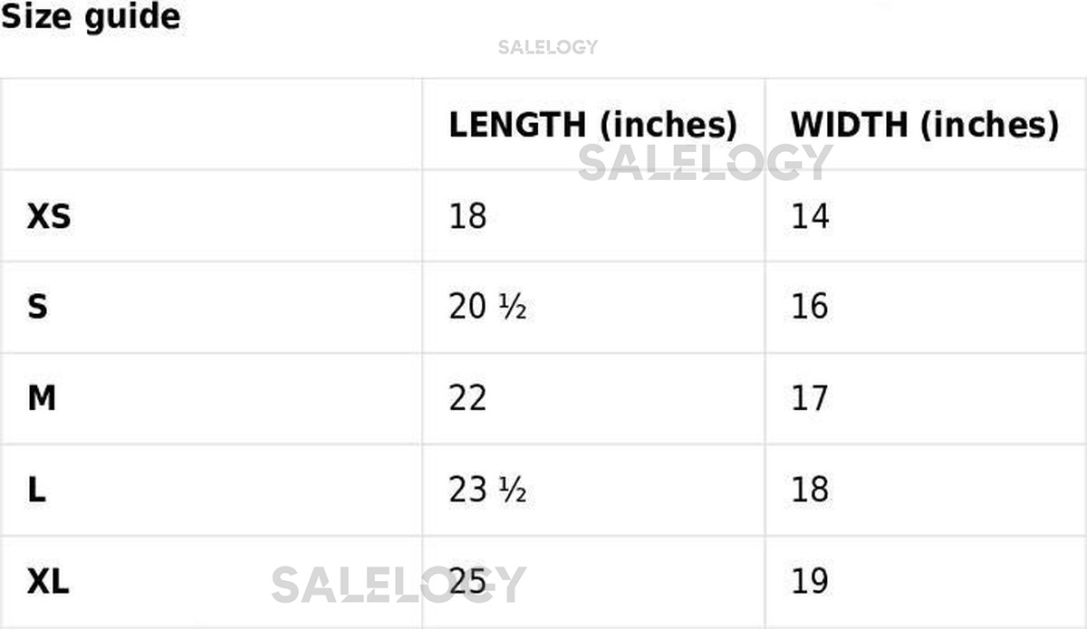This screenshot has height=629, width=1087.
Task: Click the XL width value 19
Action: tap(810, 582)
